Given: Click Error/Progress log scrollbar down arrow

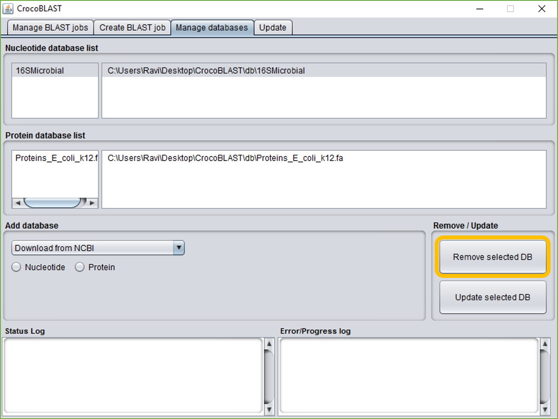Looking at the screenshot, I should [545, 409].
